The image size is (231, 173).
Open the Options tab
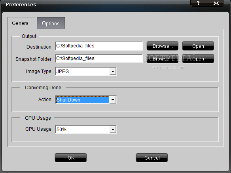[x=51, y=23]
